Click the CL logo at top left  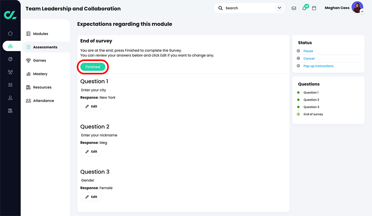[x=10, y=15]
